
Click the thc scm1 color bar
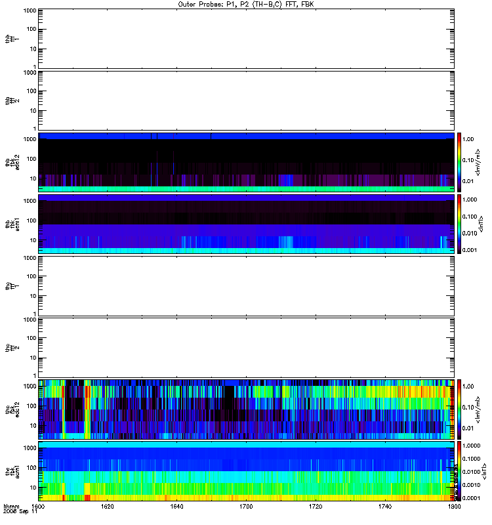[459, 471]
